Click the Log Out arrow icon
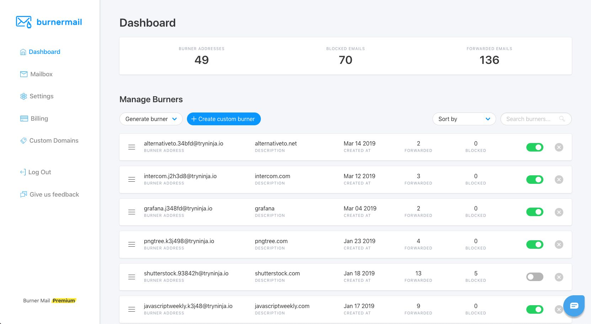 pyautogui.click(x=23, y=172)
